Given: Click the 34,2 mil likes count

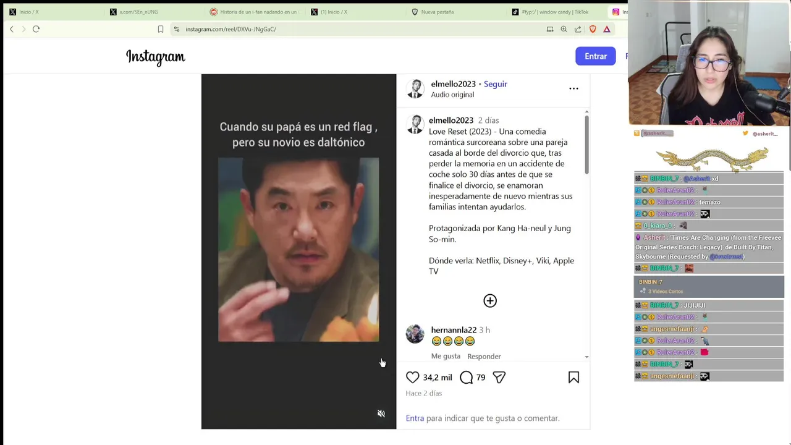Looking at the screenshot, I should (438, 378).
